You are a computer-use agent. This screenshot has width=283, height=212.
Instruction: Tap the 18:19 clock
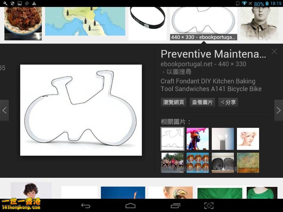tap(276, 3)
